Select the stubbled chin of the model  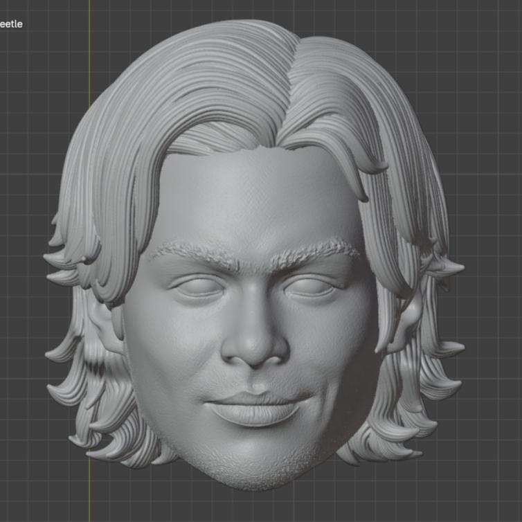point(258,460)
